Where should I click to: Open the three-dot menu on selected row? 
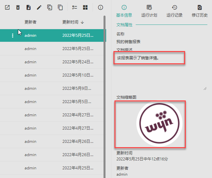pos(13,35)
